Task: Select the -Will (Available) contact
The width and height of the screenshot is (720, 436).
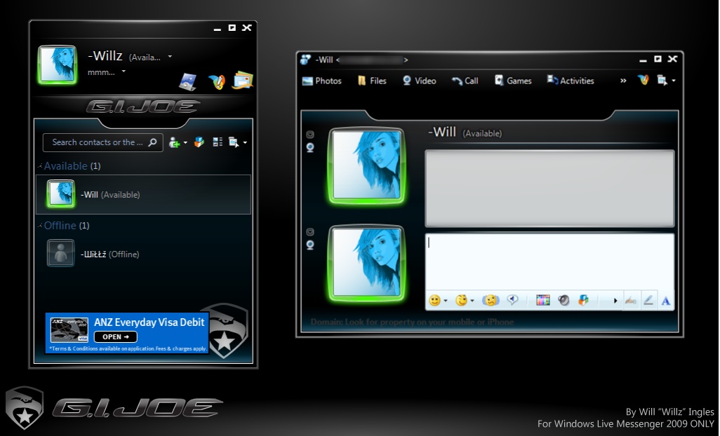Action: (143, 194)
